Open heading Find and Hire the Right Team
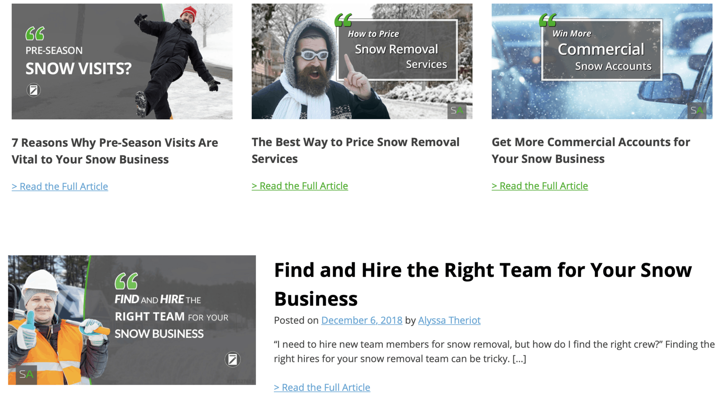 point(483,284)
